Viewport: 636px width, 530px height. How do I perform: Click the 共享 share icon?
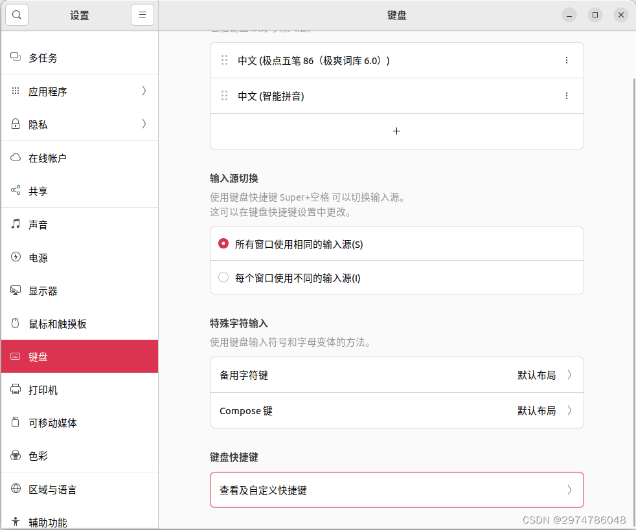(16, 190)
